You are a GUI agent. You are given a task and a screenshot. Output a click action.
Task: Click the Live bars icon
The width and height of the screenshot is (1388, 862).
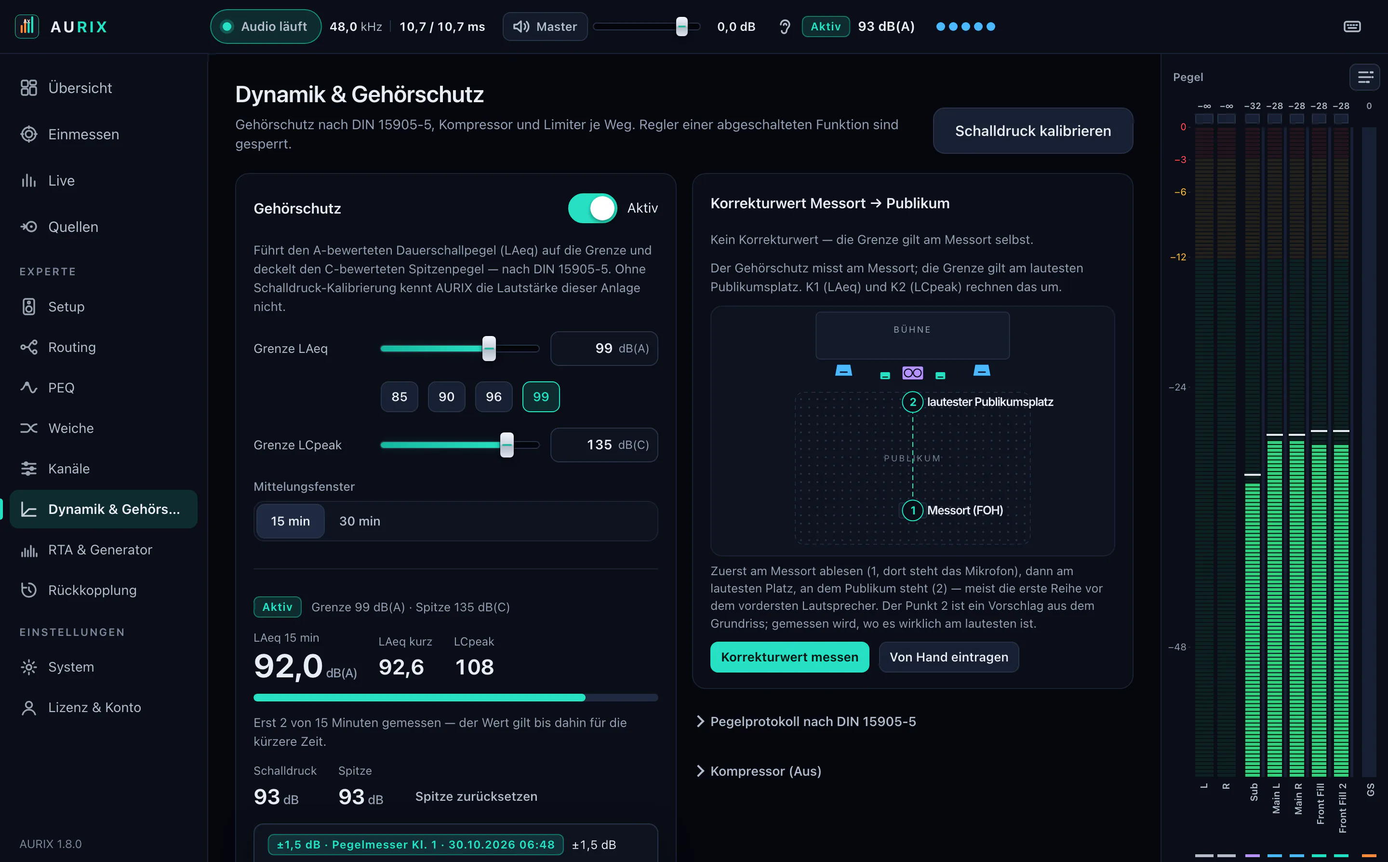28,181
